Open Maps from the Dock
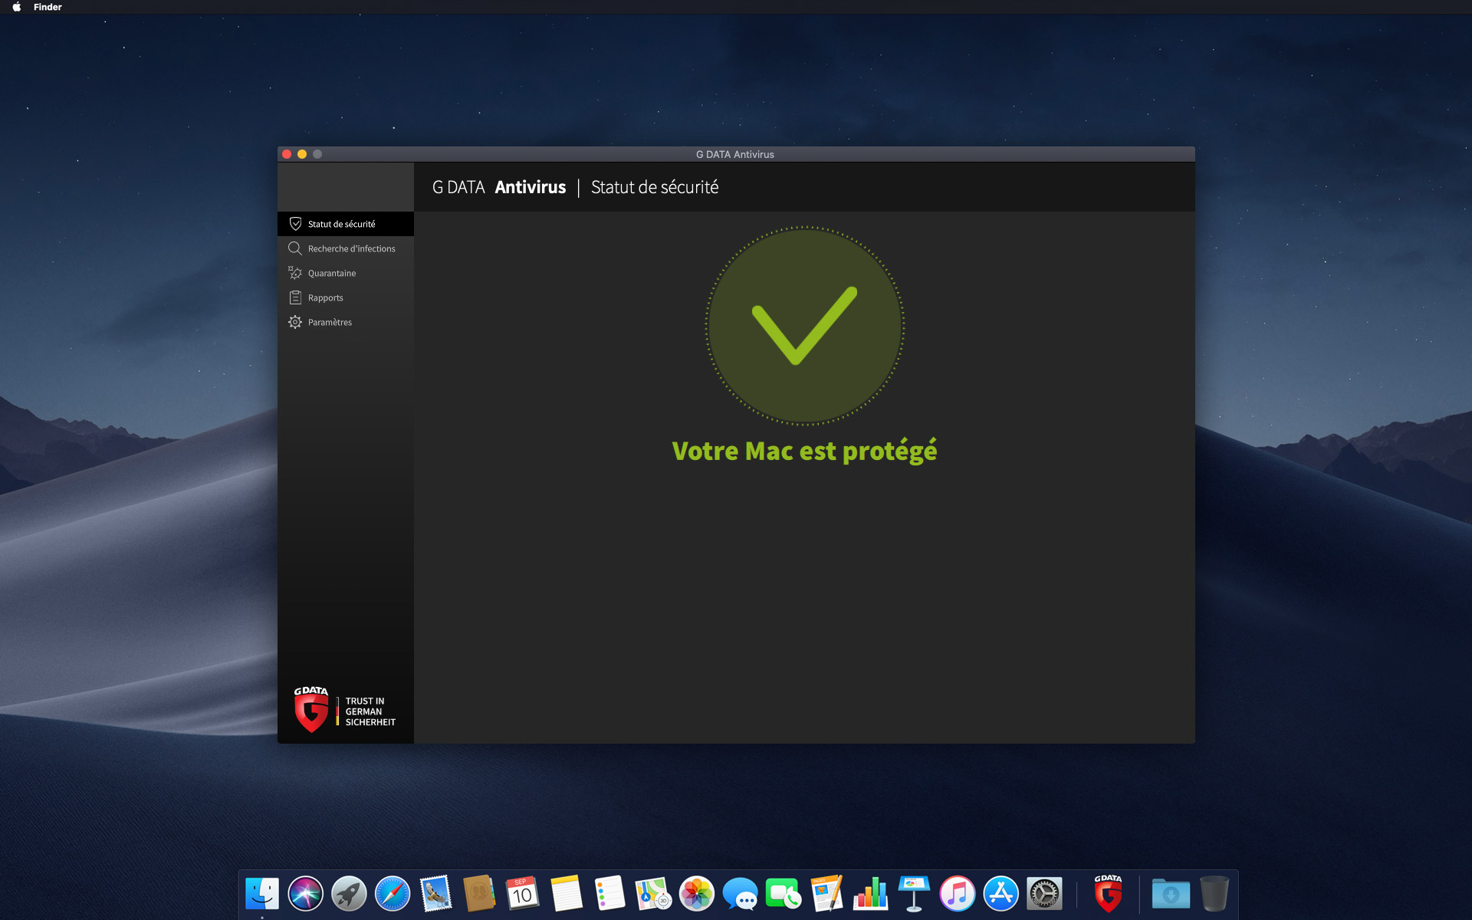Viewport: 1472px width, 920px height. 653,894
